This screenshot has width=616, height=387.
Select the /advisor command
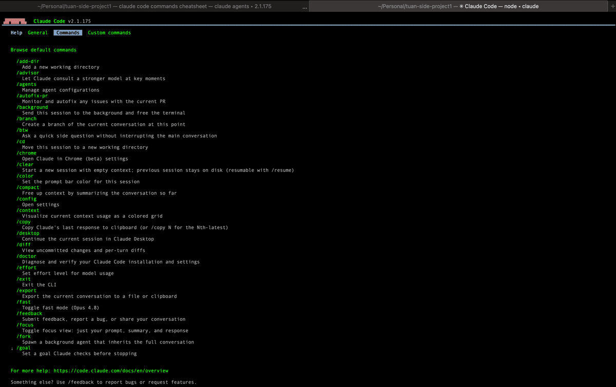tap(28, 73)
